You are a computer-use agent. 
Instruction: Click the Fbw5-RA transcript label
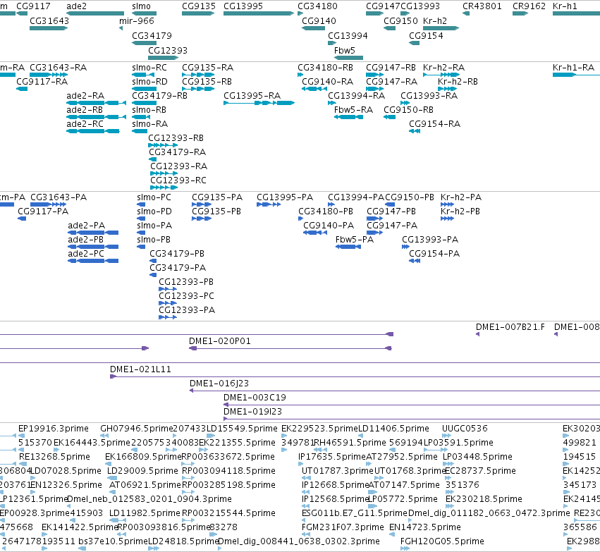[353, 110]
